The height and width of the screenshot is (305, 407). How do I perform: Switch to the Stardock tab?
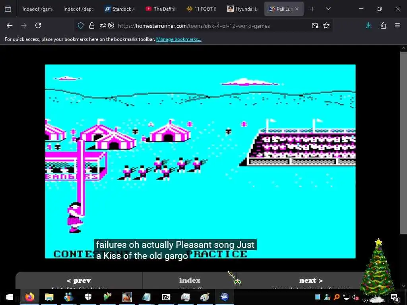pyautogui.click(x=120, y=9)
